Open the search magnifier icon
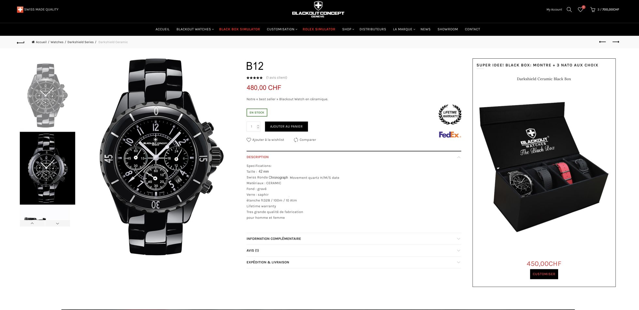This screenshot has width=639, height=310. click(x=569, y=9)
